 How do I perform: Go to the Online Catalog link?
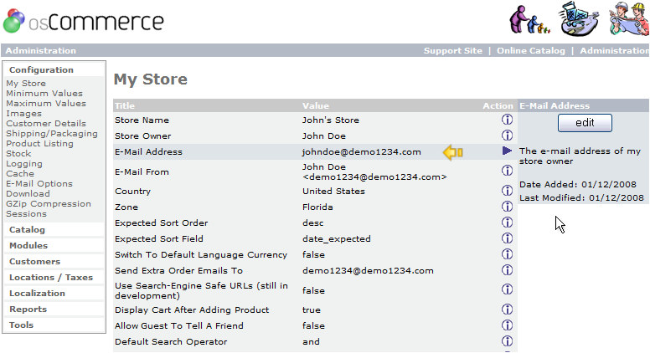(x=531, y=51)
